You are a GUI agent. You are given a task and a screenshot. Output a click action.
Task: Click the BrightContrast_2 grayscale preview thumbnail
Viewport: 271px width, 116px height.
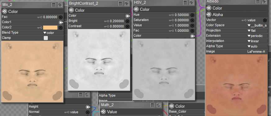[x=99, y=60]
